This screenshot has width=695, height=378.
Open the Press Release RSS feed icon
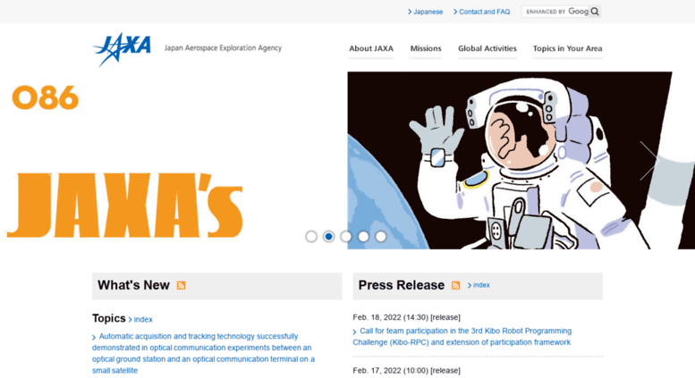click(455, 285)
